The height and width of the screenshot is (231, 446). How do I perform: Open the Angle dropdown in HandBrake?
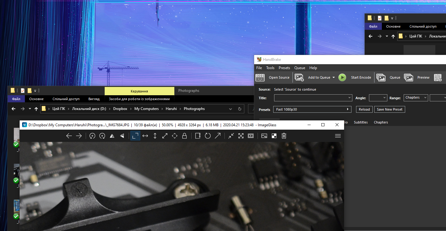[378, 98]
